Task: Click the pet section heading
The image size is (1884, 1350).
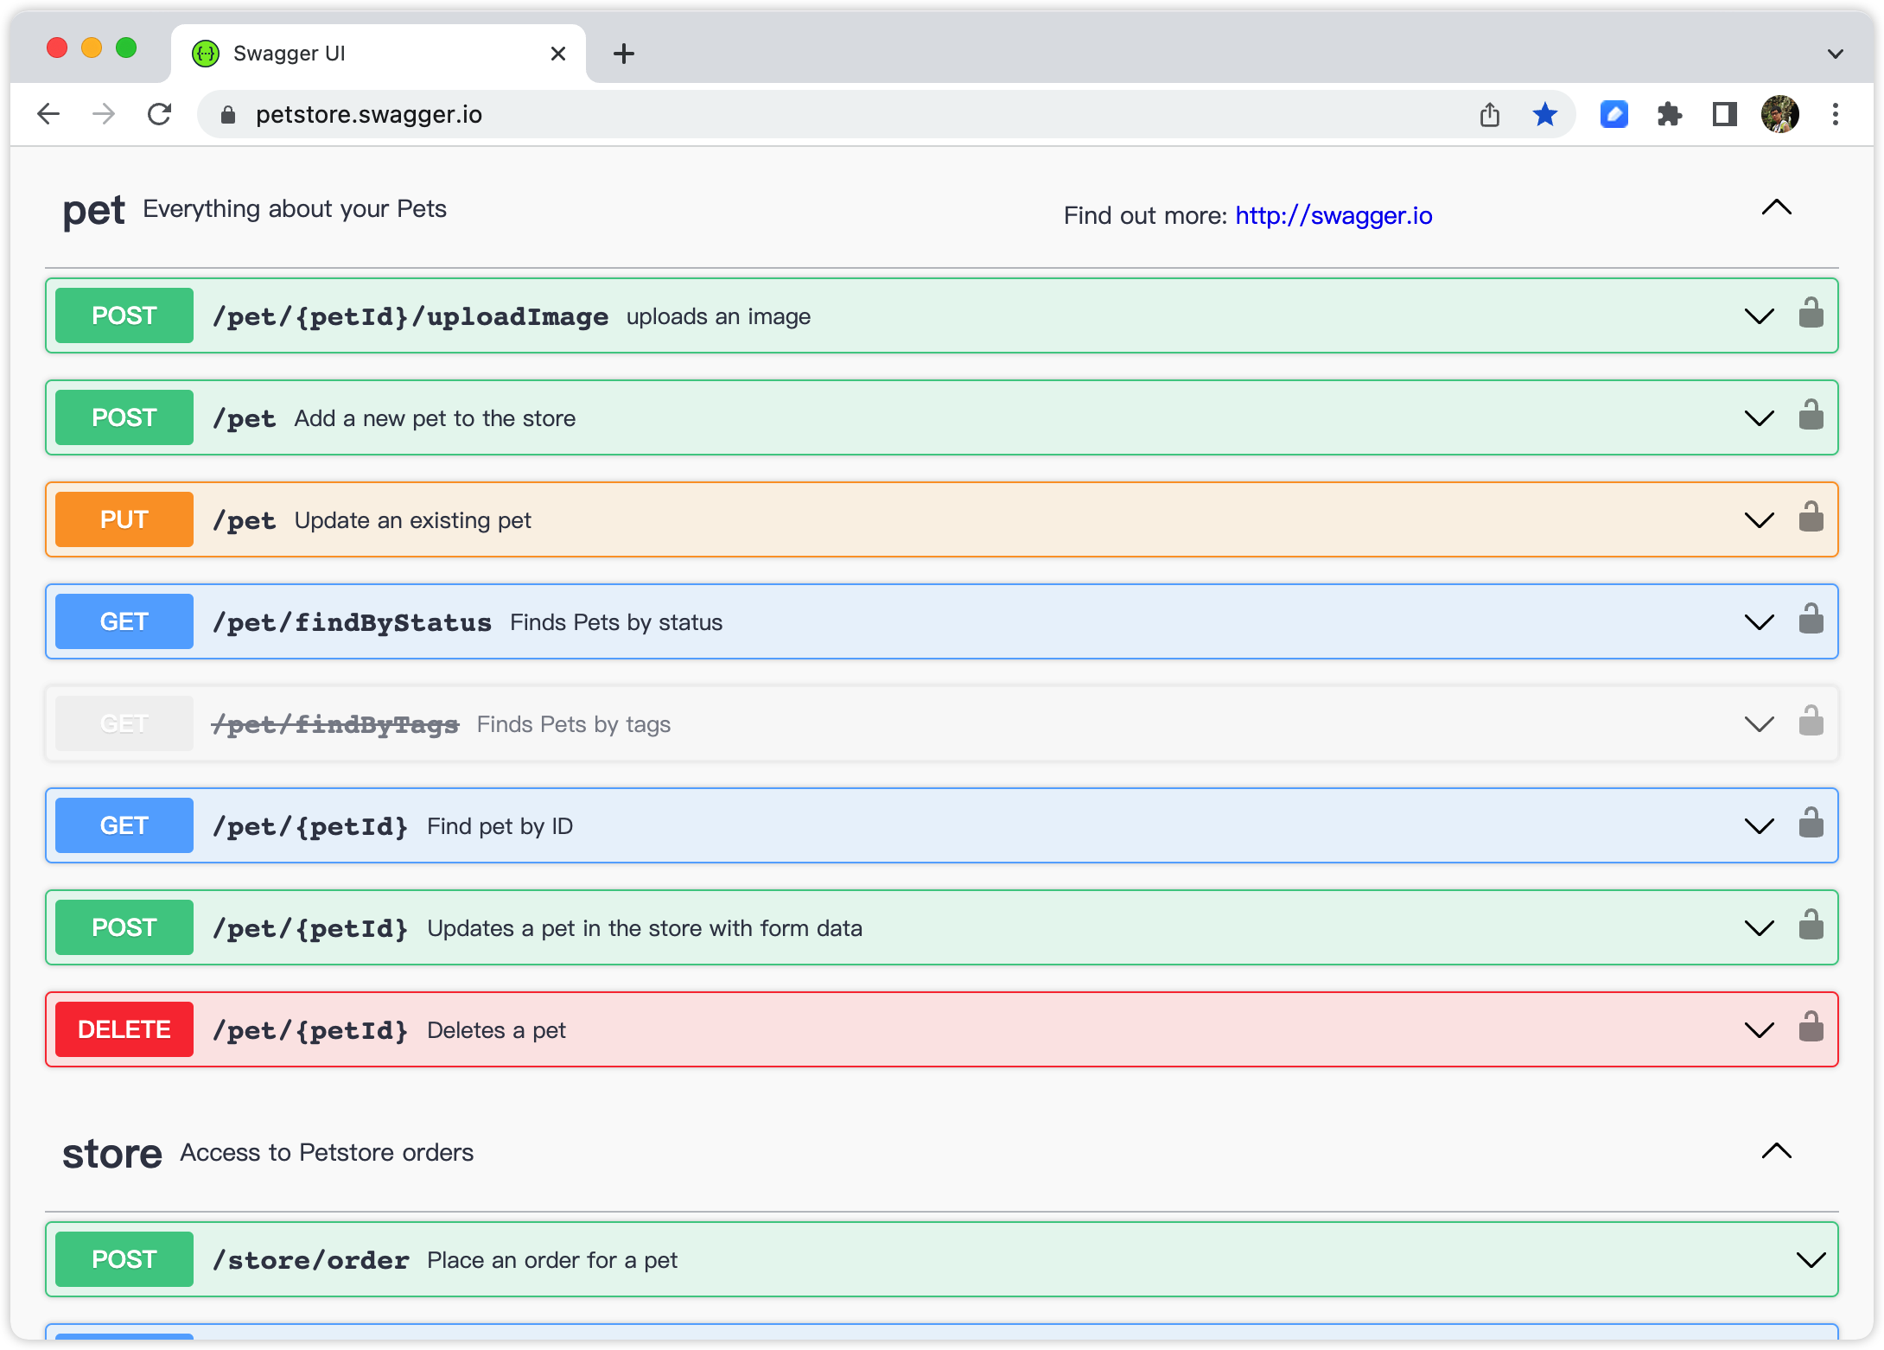Action: tap(93, 211)
